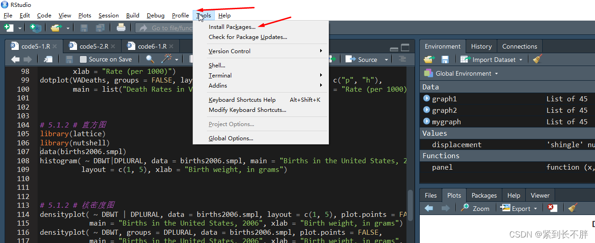Click the Save icon in main toolbar

point(84,28)
